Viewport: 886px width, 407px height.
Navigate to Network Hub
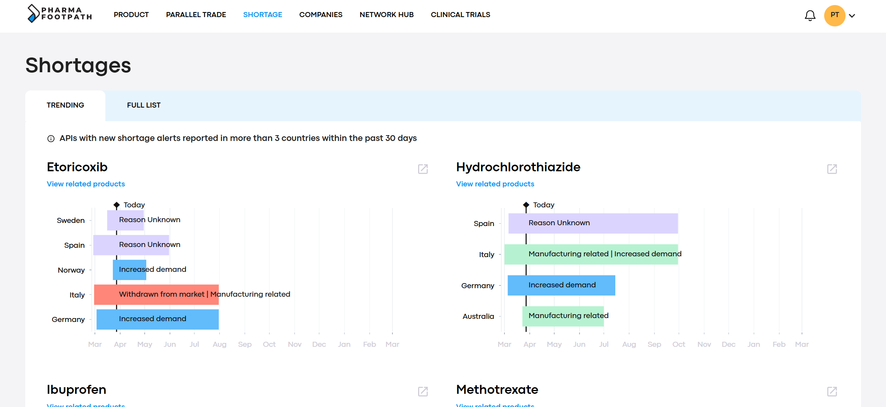click(386, 15)
